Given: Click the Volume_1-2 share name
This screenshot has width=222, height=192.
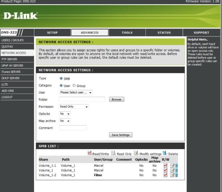Looking at the screenshot, I should (47, 175).
